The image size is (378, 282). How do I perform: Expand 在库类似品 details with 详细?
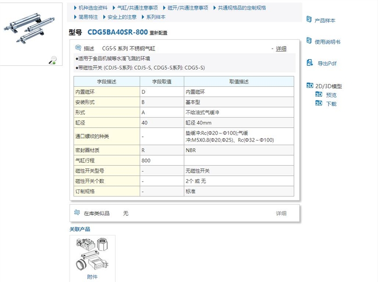click(x=281, y=213)
